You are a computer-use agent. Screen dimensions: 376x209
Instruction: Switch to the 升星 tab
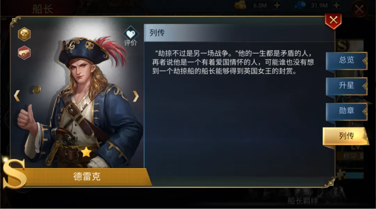(x=346, y=86)
